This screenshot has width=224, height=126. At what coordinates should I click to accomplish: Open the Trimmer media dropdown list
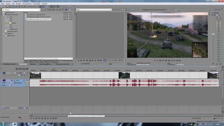111,10
